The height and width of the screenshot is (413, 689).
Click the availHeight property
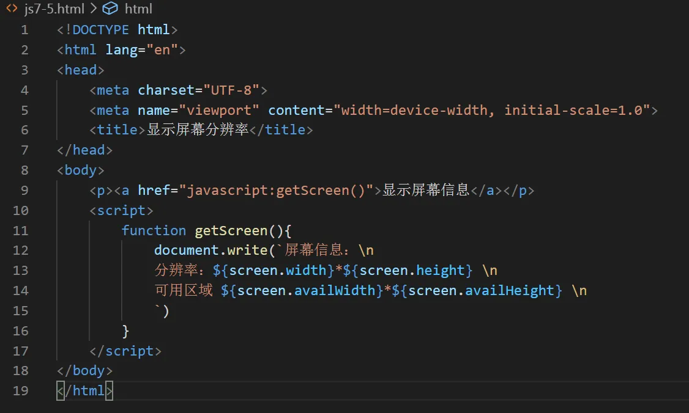(x=510, y=291)
